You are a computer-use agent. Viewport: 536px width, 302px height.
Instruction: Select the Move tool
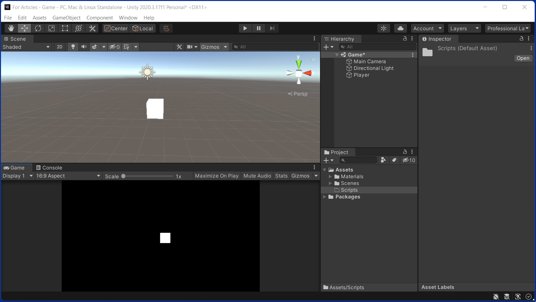(x=25, y=28)
